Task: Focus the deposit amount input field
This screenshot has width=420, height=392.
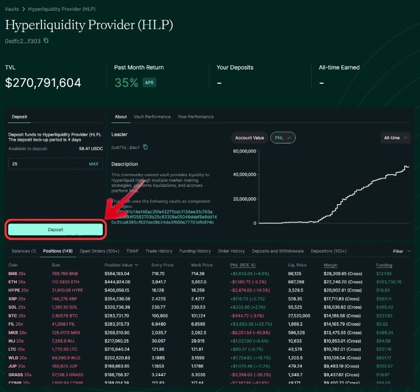Action: [56, 164]
